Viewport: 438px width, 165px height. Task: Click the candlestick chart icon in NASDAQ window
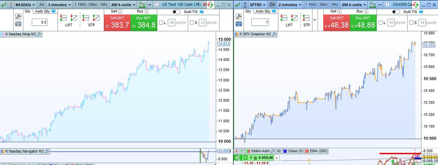[3, 4]
